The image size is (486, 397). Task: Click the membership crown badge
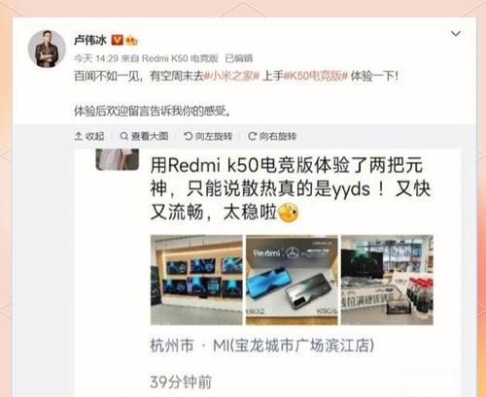coord(132,40)
